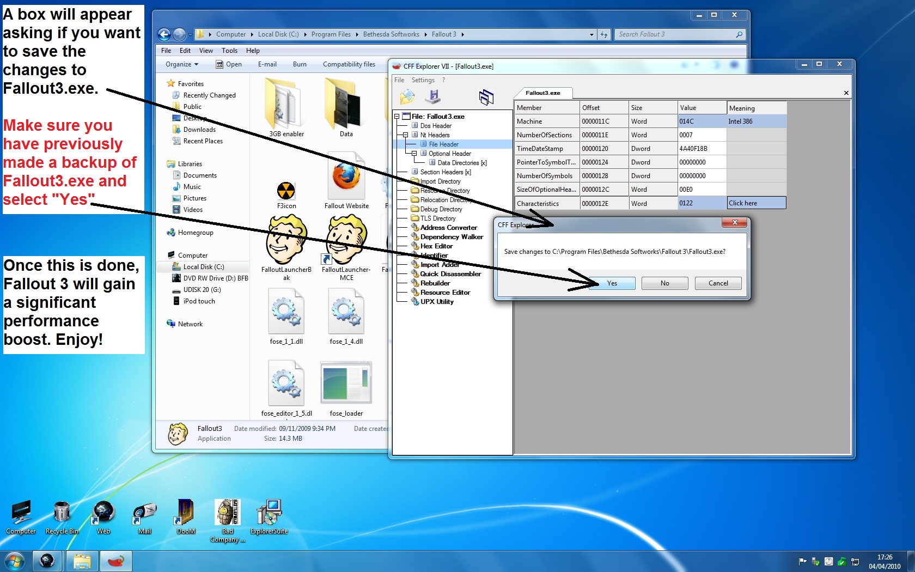Click the Open file icon in CFF Explorer
The image size is (915, 572).
click(x=407, y=97)
